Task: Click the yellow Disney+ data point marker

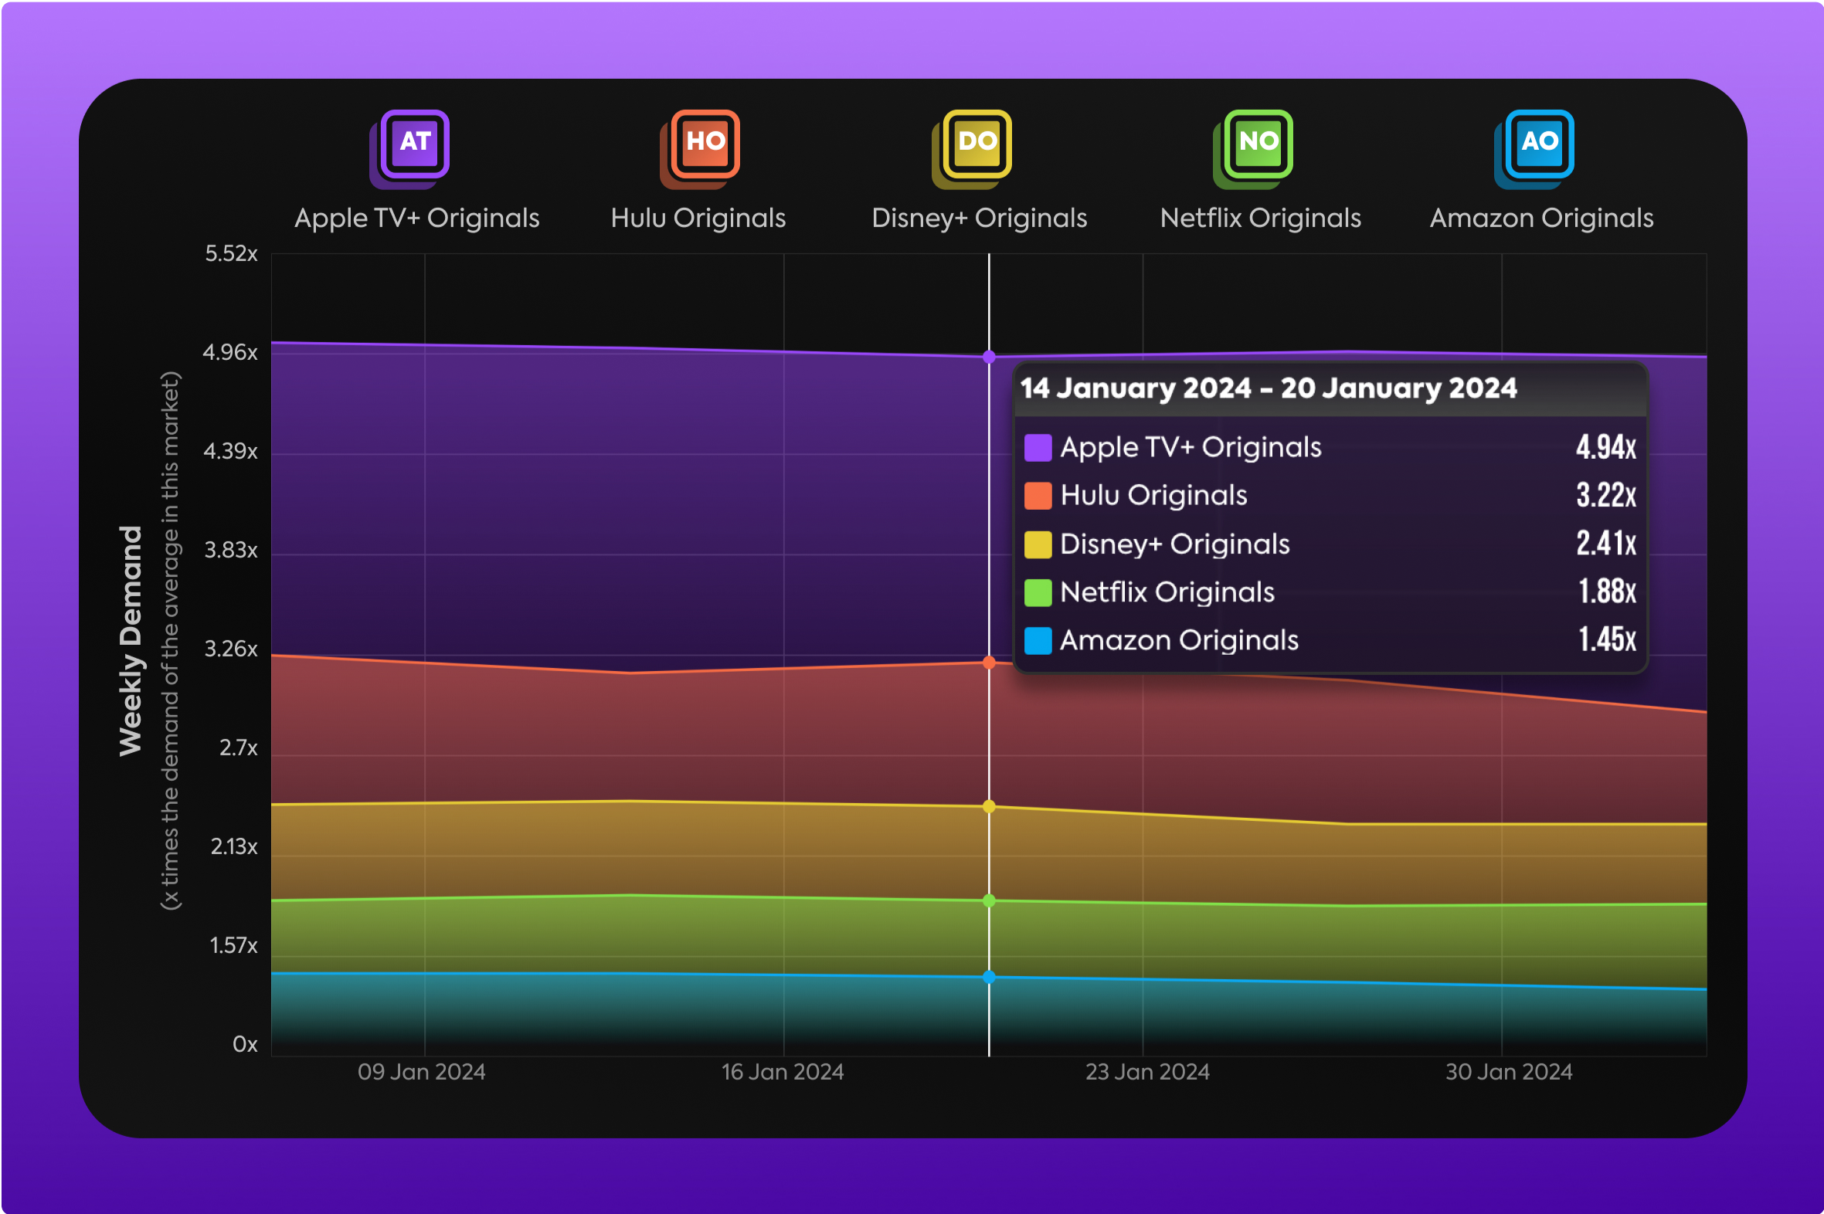Action: (989, 806)
